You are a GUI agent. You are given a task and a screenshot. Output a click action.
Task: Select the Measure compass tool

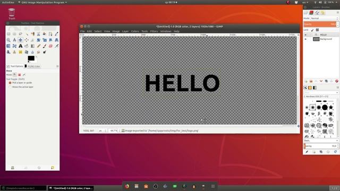tap(14, 40)
